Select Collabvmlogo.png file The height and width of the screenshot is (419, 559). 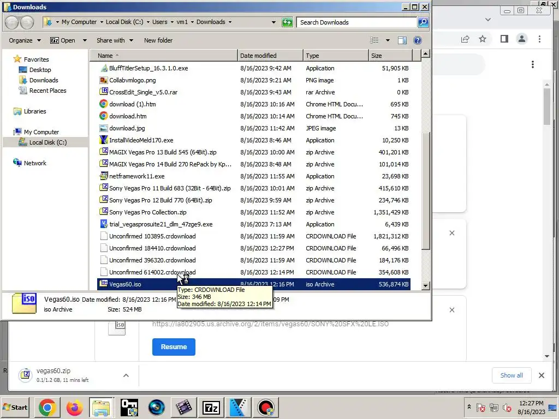(x=132, y=80)
